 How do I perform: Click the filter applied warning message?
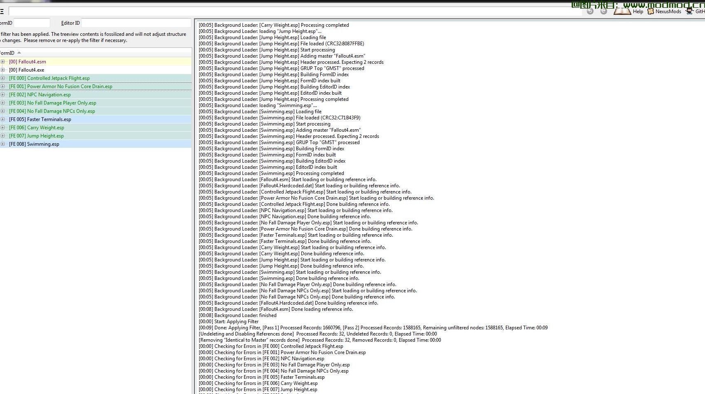coord(93,37)
